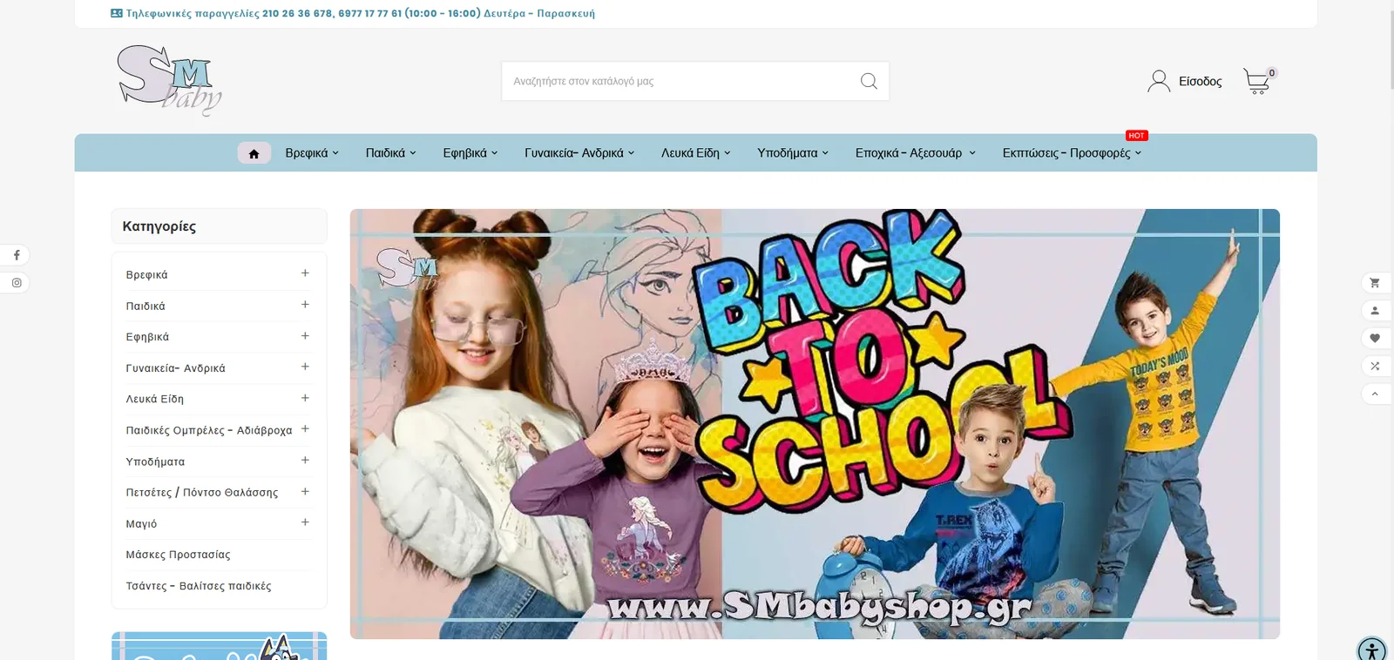Click the floating account icon on right sidebar
1394x660 pixels.
click(1375, 311)
